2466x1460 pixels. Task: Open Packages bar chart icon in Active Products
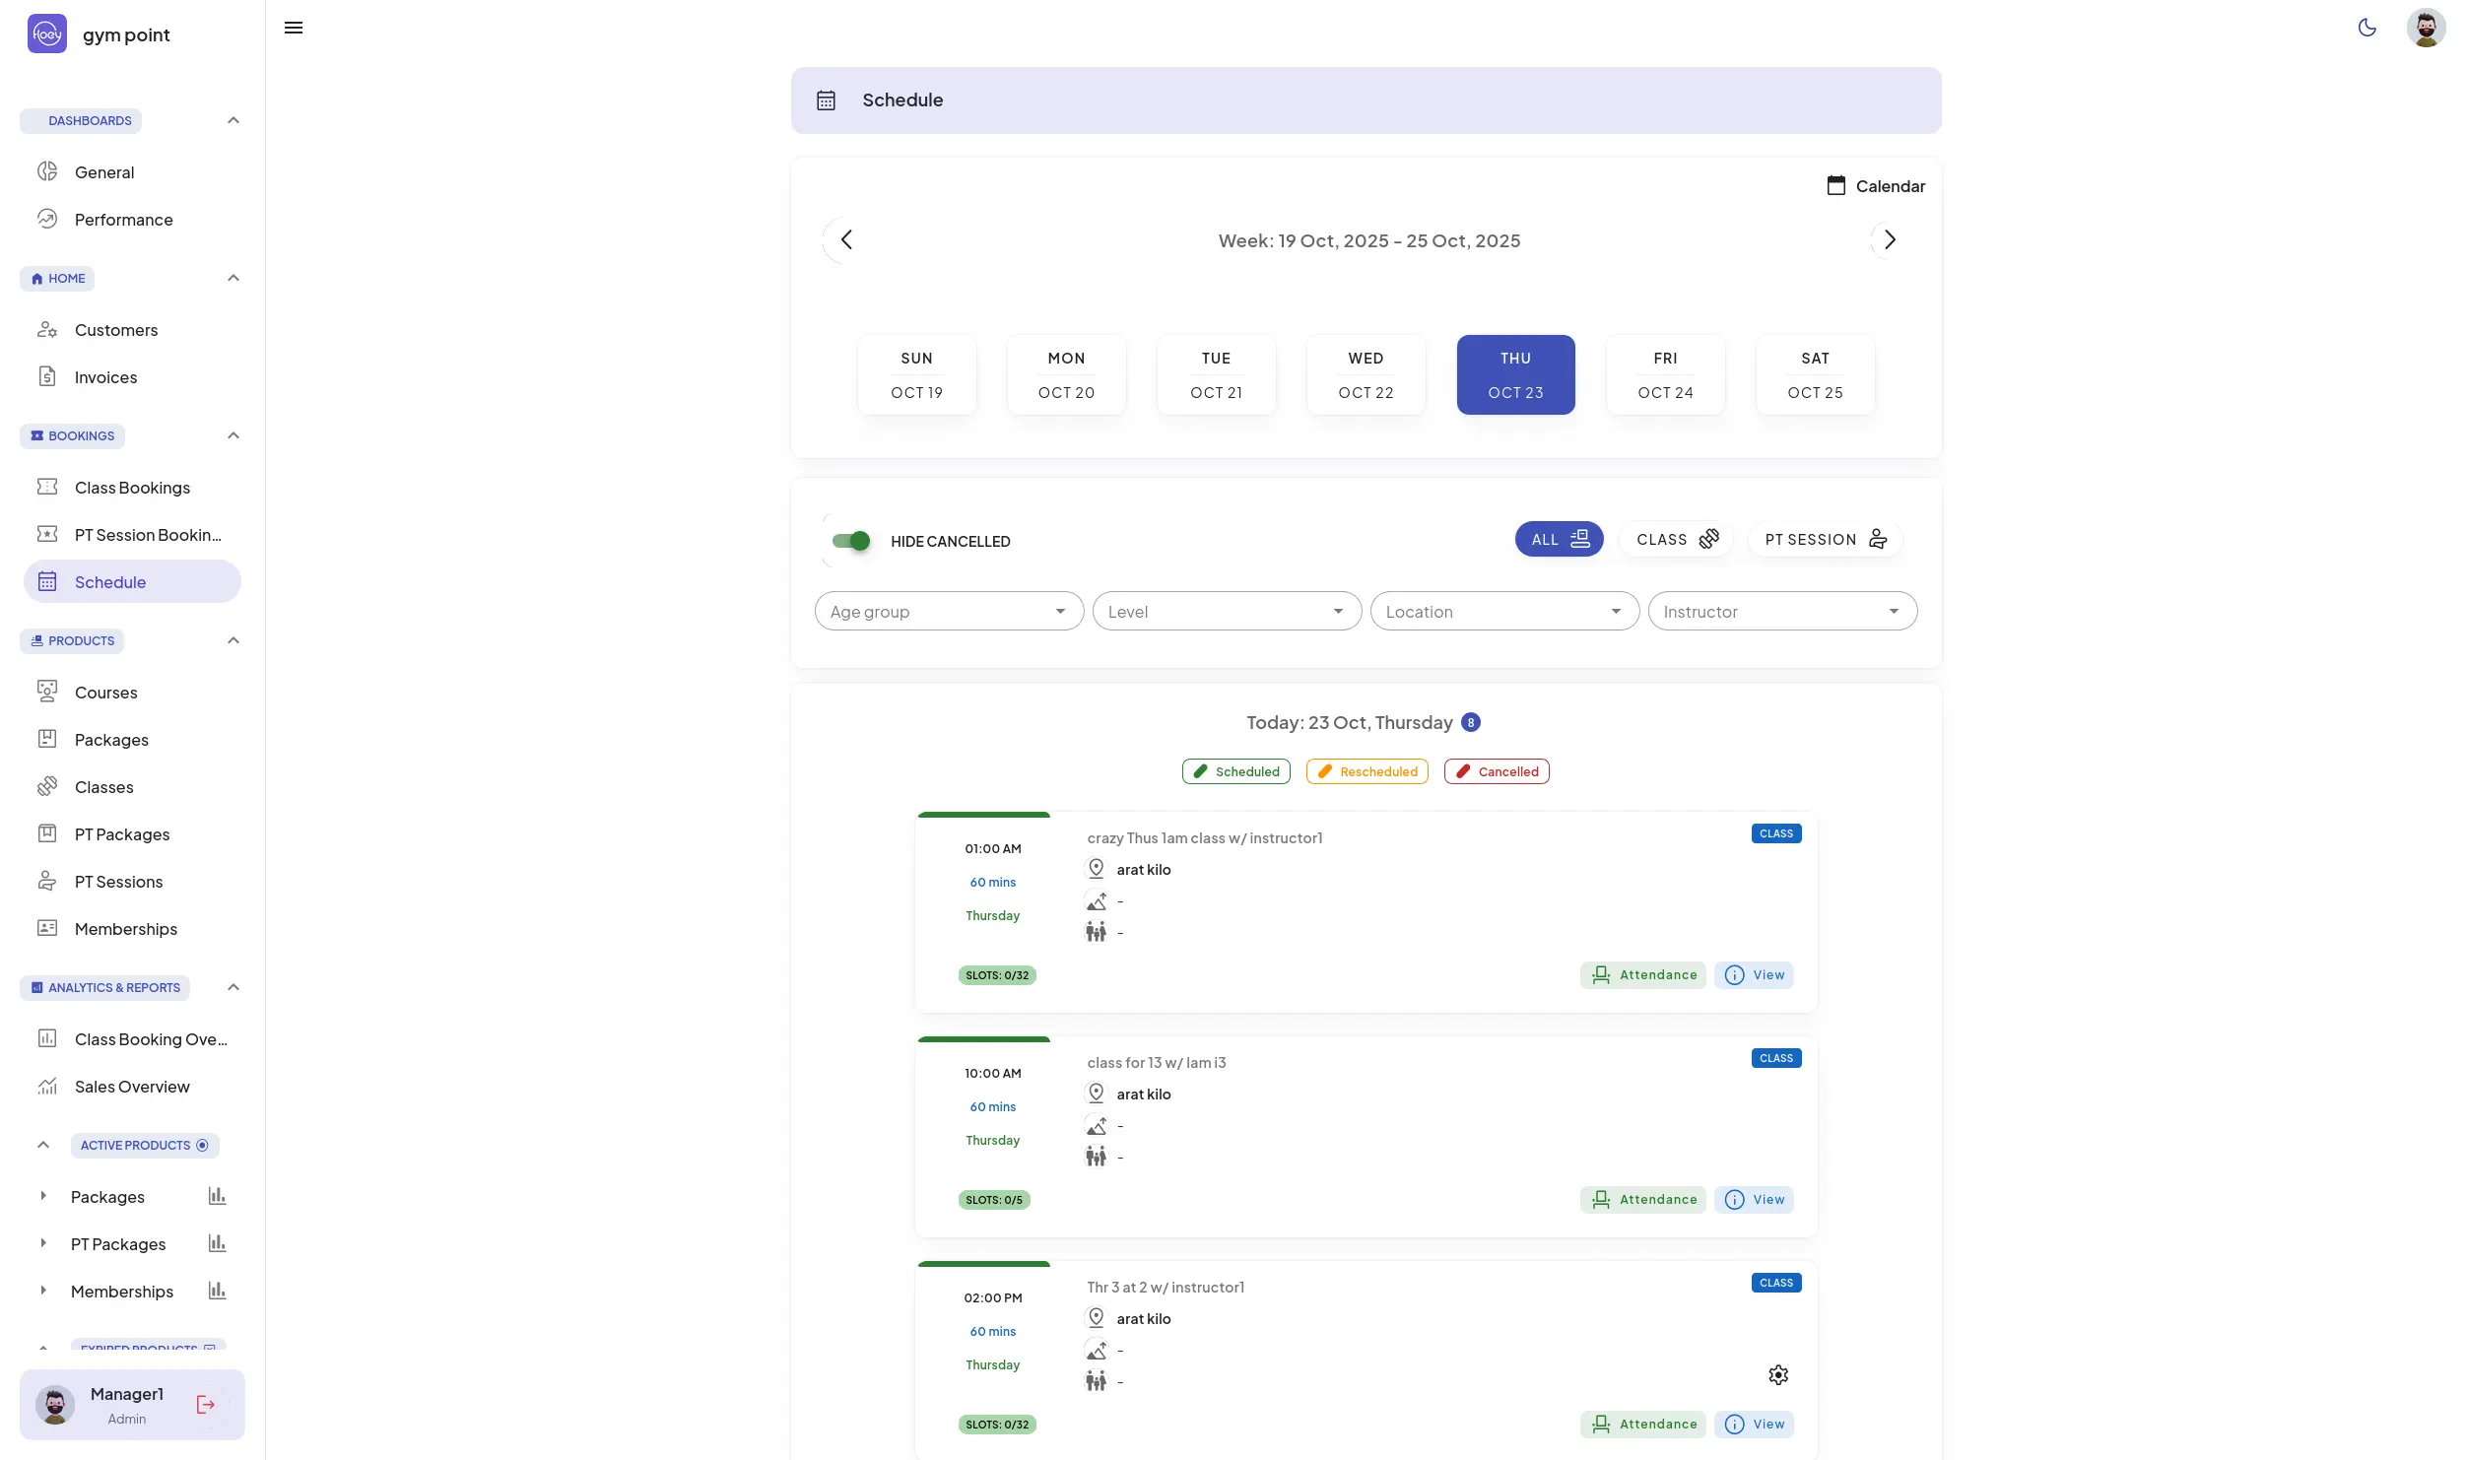pyautogui.click(x=217, y=1196)
